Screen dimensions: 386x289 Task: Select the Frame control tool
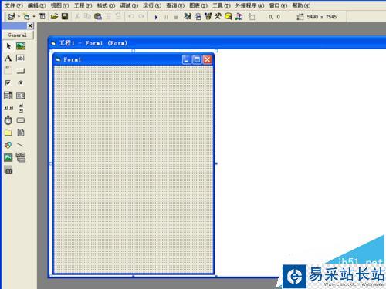(8, 70)
